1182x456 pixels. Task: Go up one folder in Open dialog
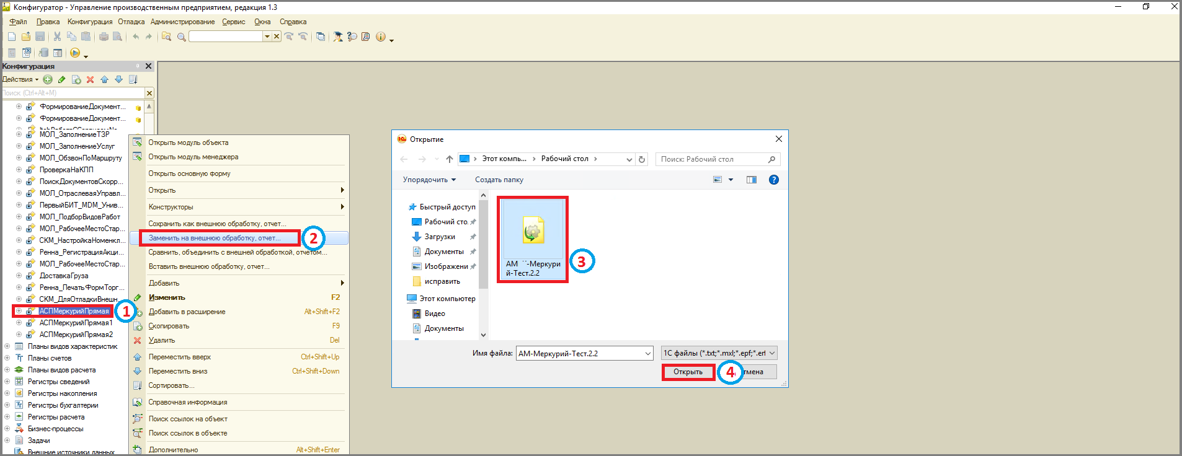(450, 159)
